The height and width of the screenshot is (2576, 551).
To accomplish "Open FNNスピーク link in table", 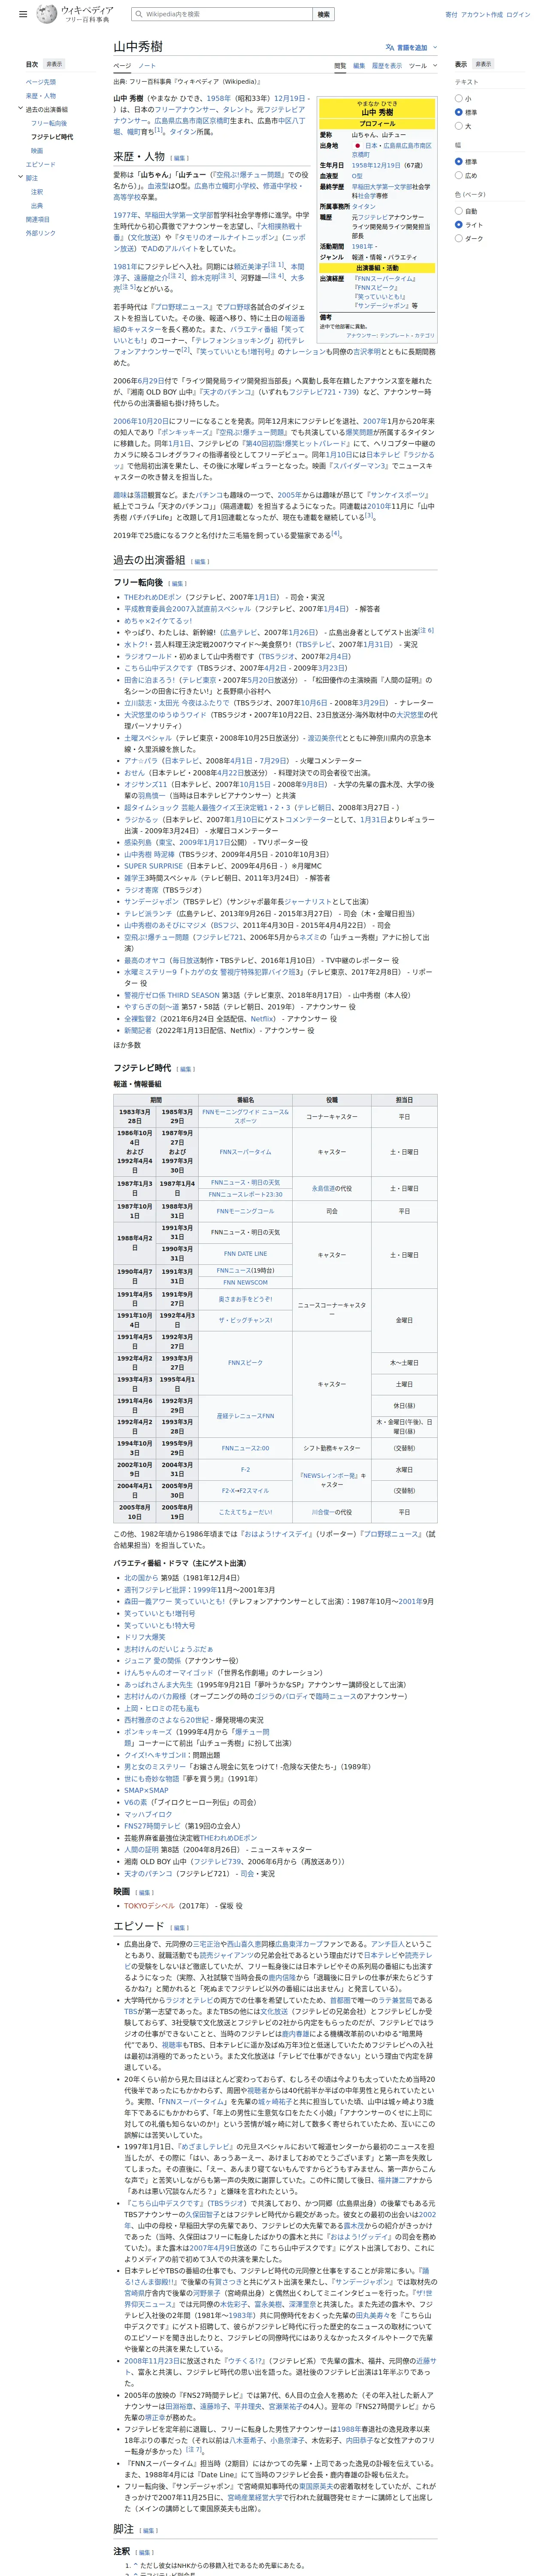I will (245, 1363).
